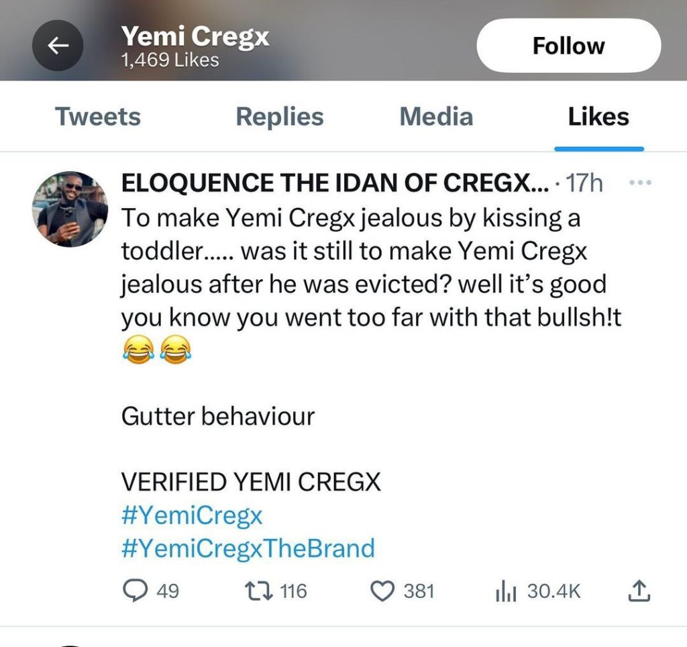Click the 17h tweet timestamp

pos(584,184)
